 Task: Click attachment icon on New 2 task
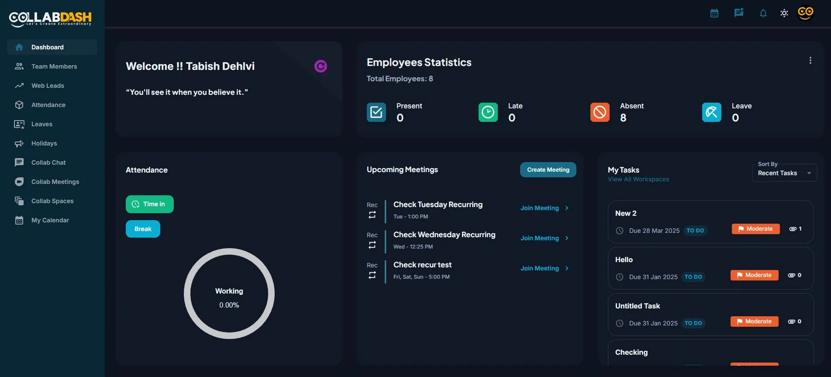793,229
